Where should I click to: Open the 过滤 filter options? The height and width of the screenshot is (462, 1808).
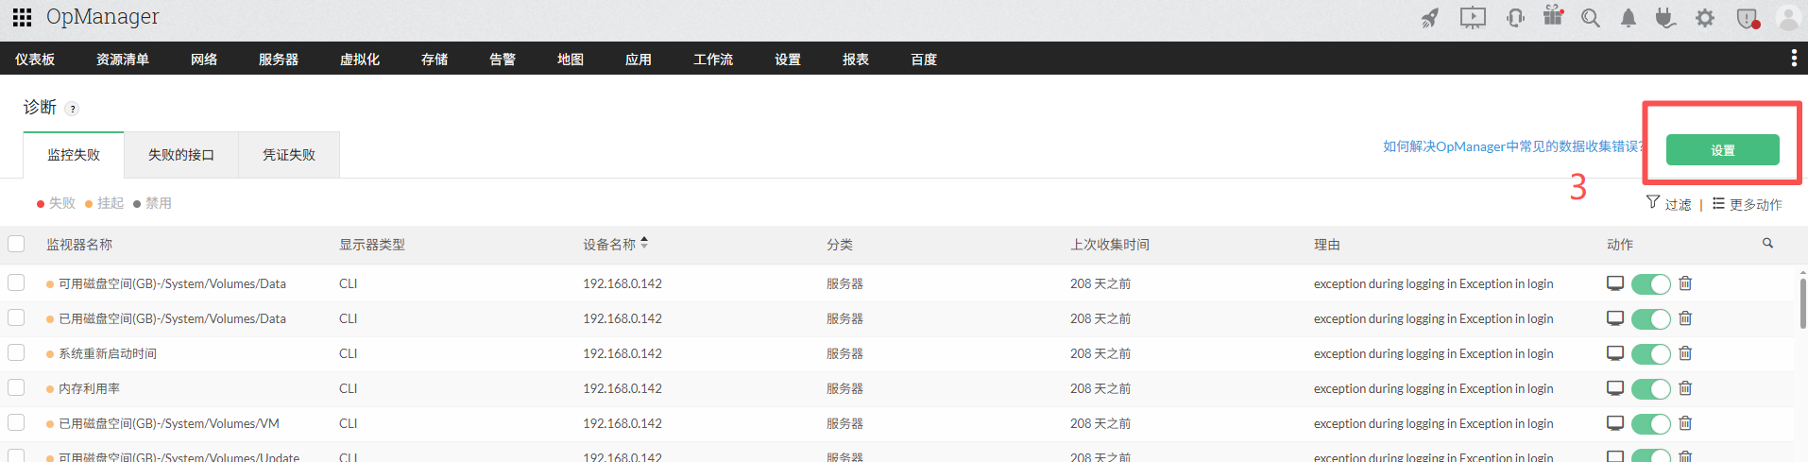(1668, 204)
